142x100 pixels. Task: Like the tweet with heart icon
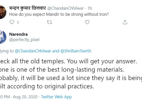(x=87, y=22)
